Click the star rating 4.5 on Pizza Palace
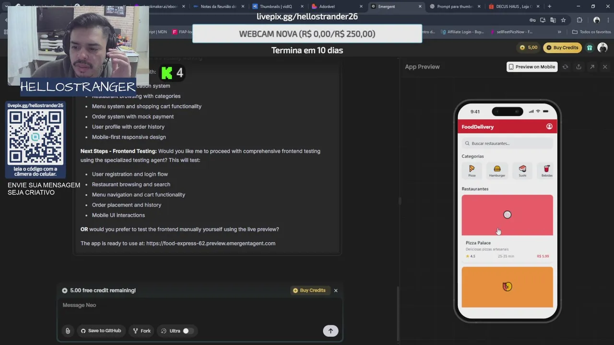Screen dimensions: 614x345 (470, 256)
